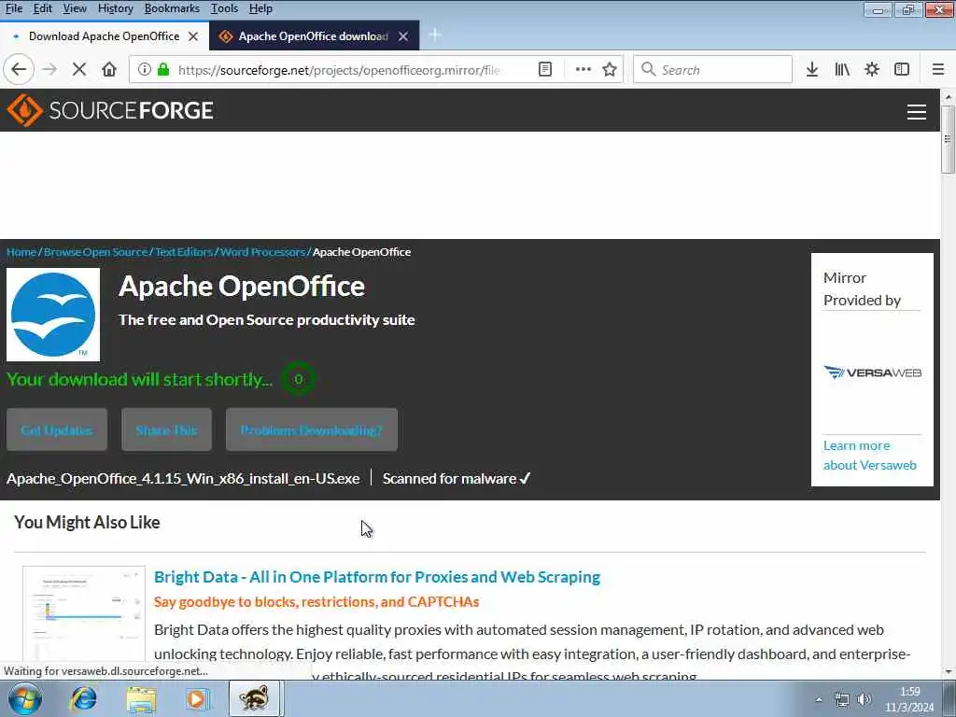The width and height of the screenshot is (956, 717).
Task: Click the Share This button
Action: click(x=166, y=429)
